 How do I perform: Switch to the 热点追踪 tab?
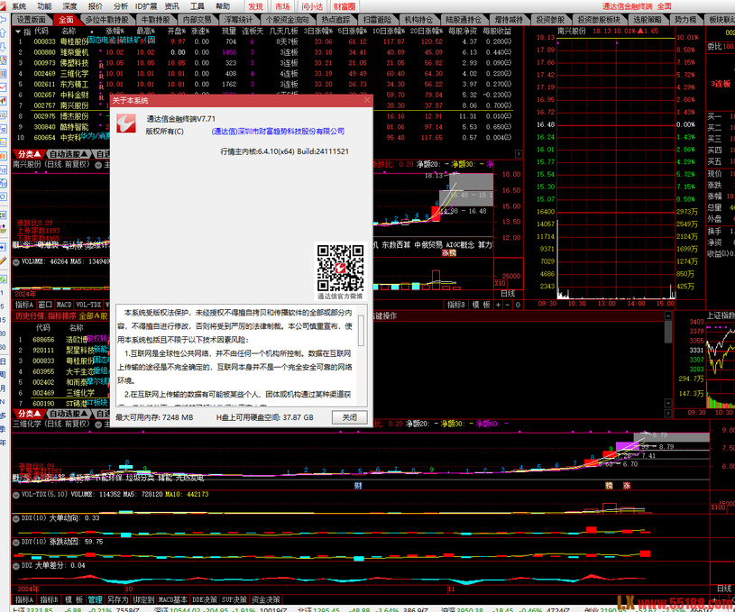[x=335, y=20]
